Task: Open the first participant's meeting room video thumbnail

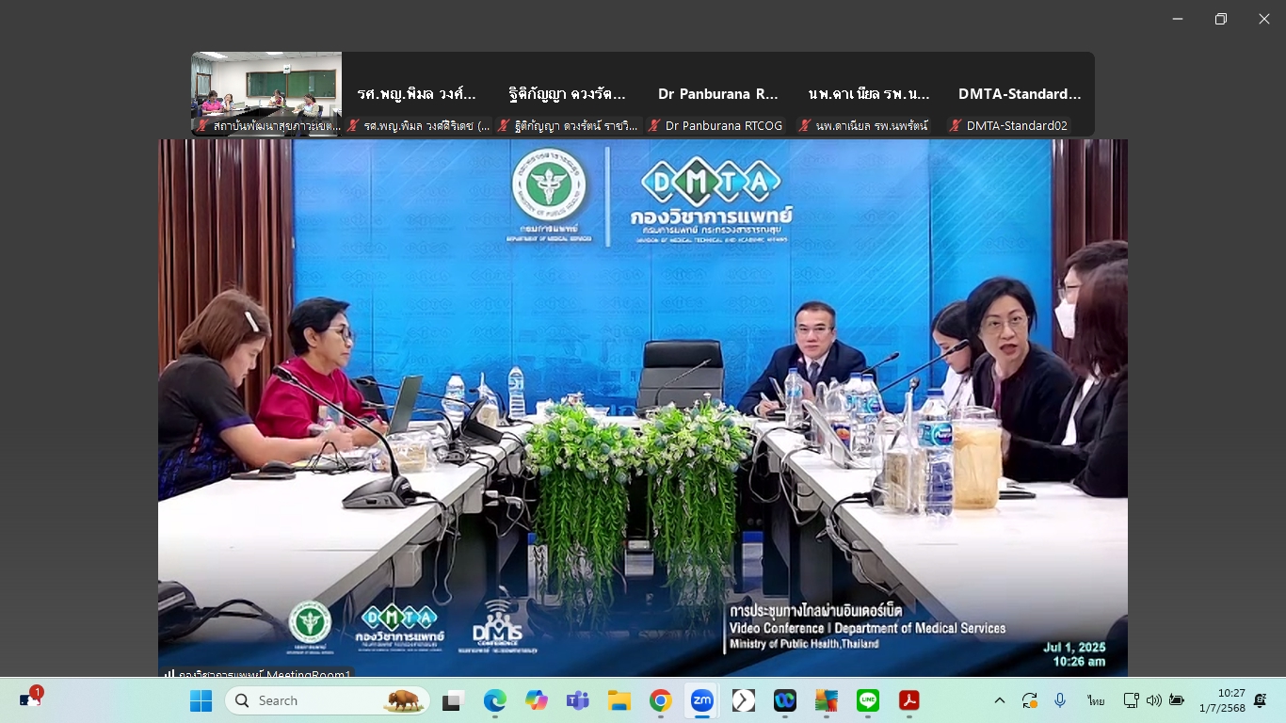Action: click(x=266, y=93)
